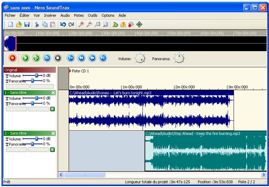Open a project using the folder icon
The width and height of the screenshot is (269, 187).
coord(19,25)
